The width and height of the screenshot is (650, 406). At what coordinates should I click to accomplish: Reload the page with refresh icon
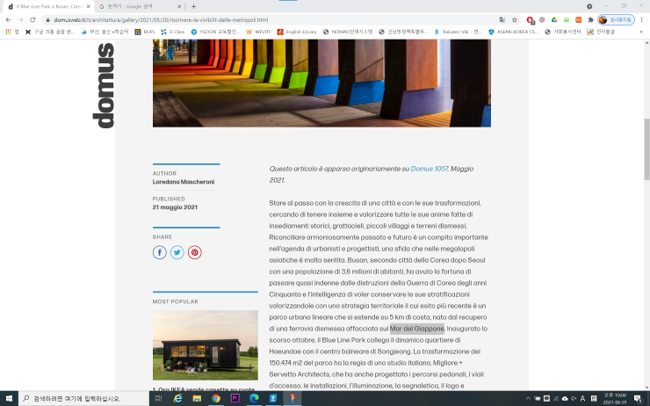(32, 18)
